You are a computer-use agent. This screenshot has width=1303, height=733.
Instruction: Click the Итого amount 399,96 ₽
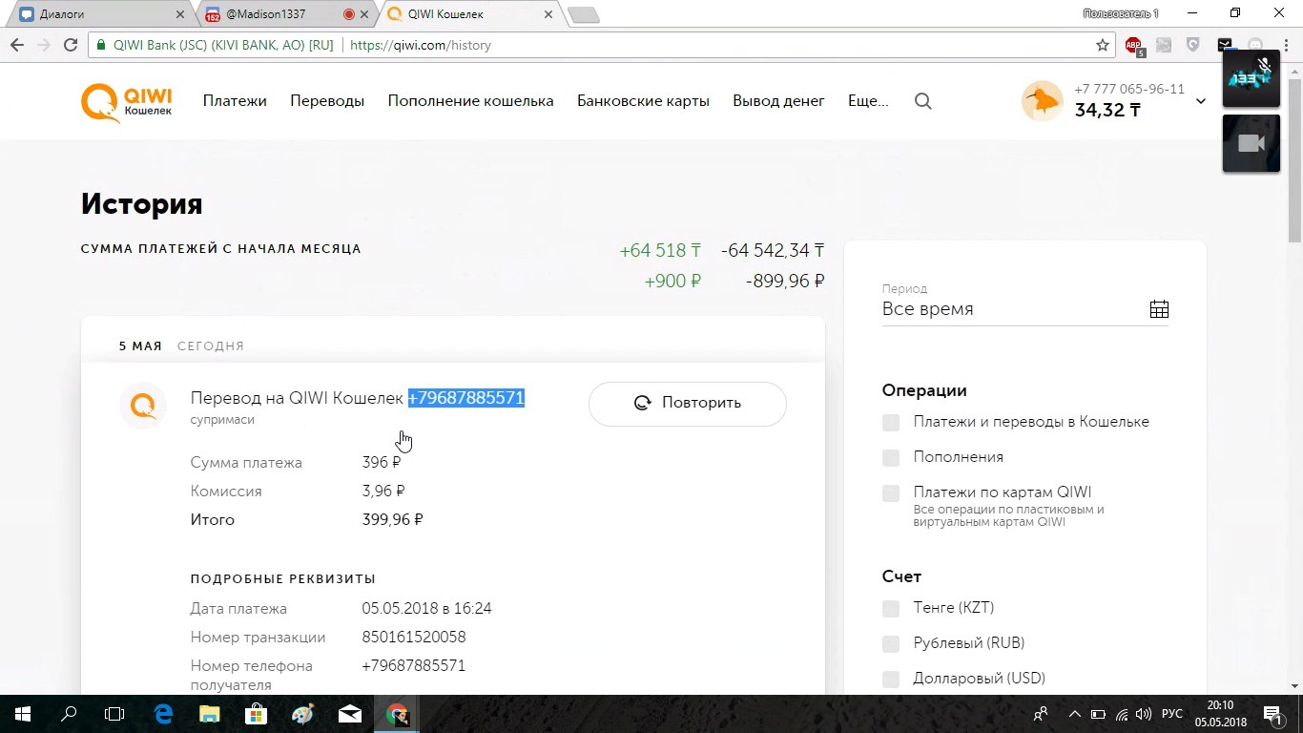coord(392,520)
